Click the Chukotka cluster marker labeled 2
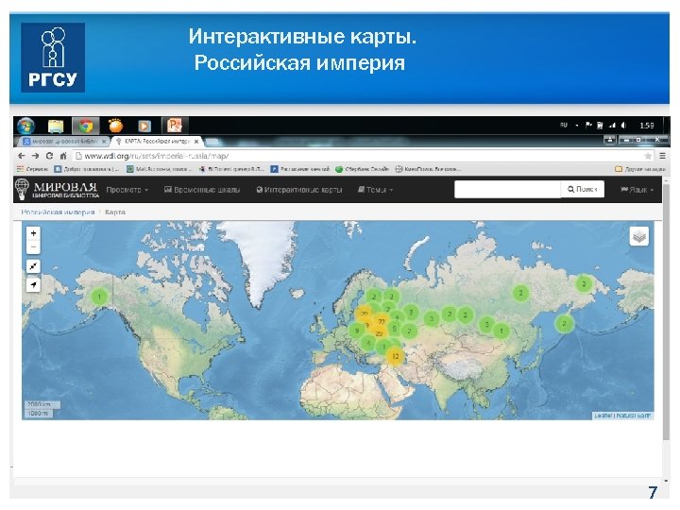The width and height of the screenshot is (680, 510). [x=584, y=284]
